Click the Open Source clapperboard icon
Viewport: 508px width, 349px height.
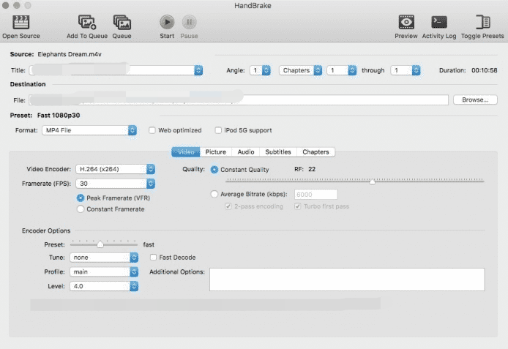[21, 23]
